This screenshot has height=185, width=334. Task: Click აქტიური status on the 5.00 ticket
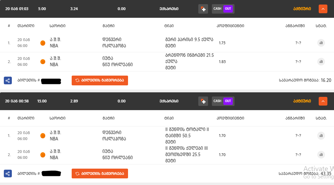301,9
